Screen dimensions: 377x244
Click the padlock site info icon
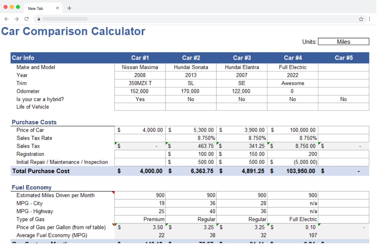click(39, 19)
